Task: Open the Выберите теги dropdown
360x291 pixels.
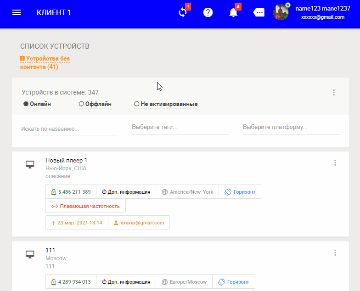Action: click(x=180, y=127)
